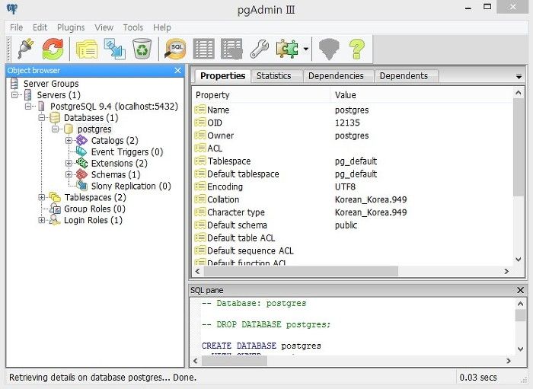Click the CREATE DATABASE postgres line in SQL pane
The width and height of the screenshot is (533, 389).
(x=261, y=346)
